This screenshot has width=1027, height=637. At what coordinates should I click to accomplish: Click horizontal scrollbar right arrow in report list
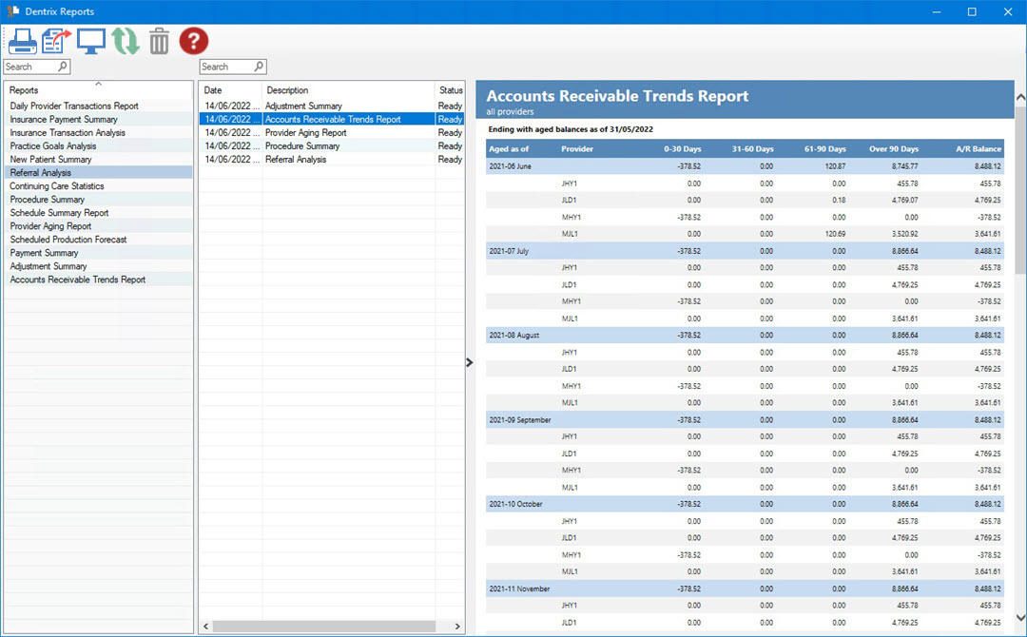point(458,627)
